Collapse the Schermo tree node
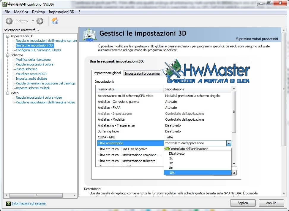 click(x=7, y=55)
